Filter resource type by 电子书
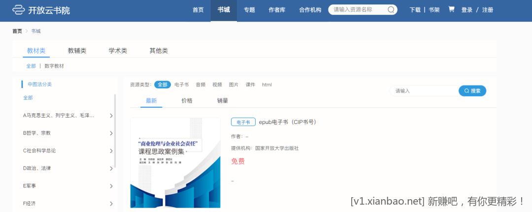 point(181,85)
